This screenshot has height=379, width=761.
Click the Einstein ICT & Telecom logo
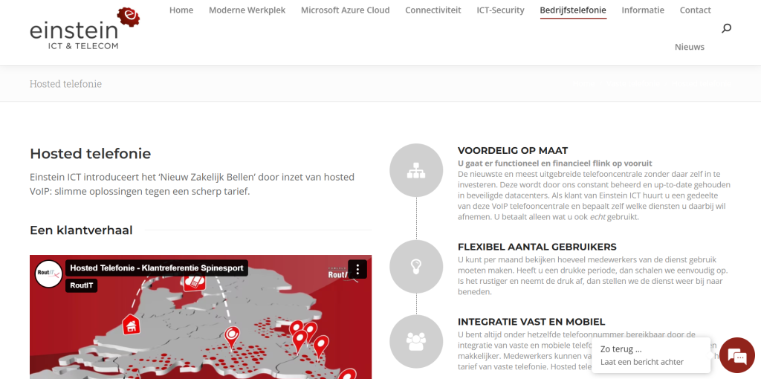85,29
